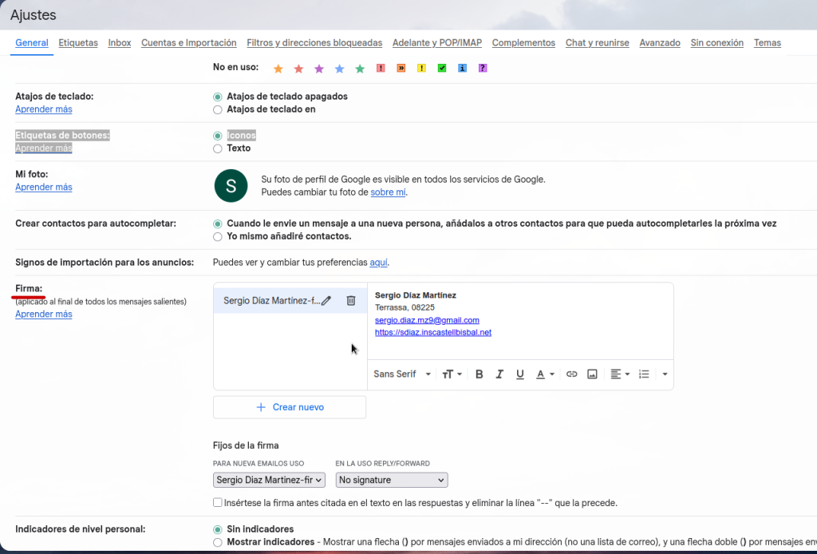This screenshot has height=554, width=817.
Task: Expand the 'No signature' reply/forward dropdown
Action: pos(391,480)
